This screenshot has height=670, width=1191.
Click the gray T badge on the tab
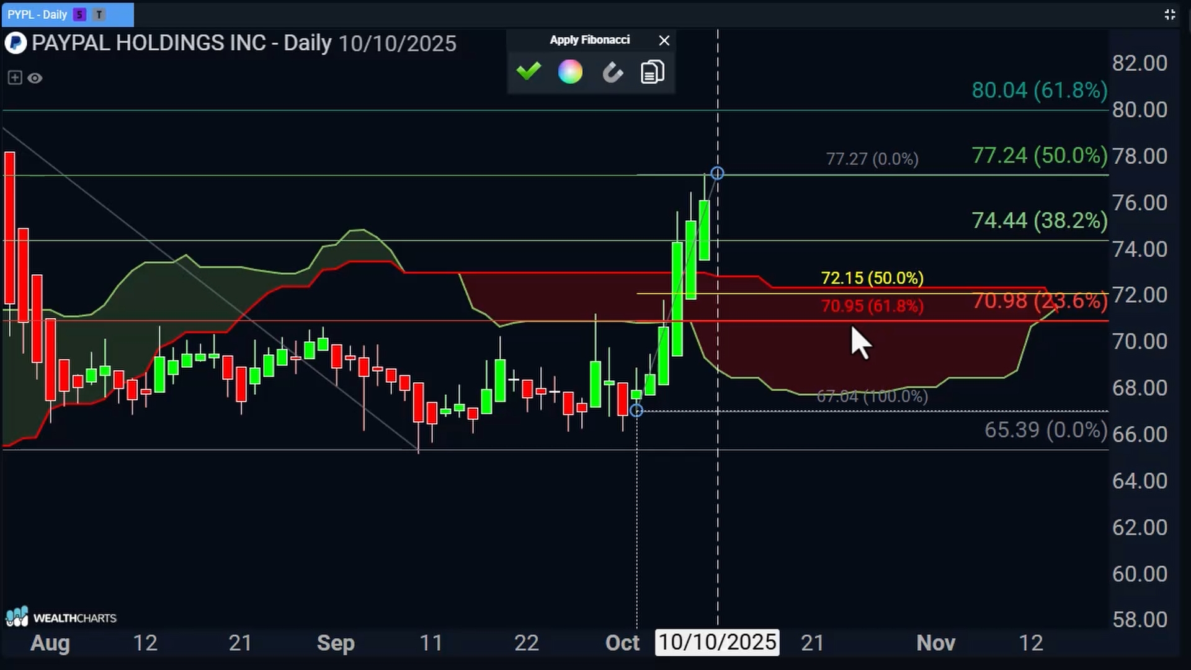click(99, 14)
